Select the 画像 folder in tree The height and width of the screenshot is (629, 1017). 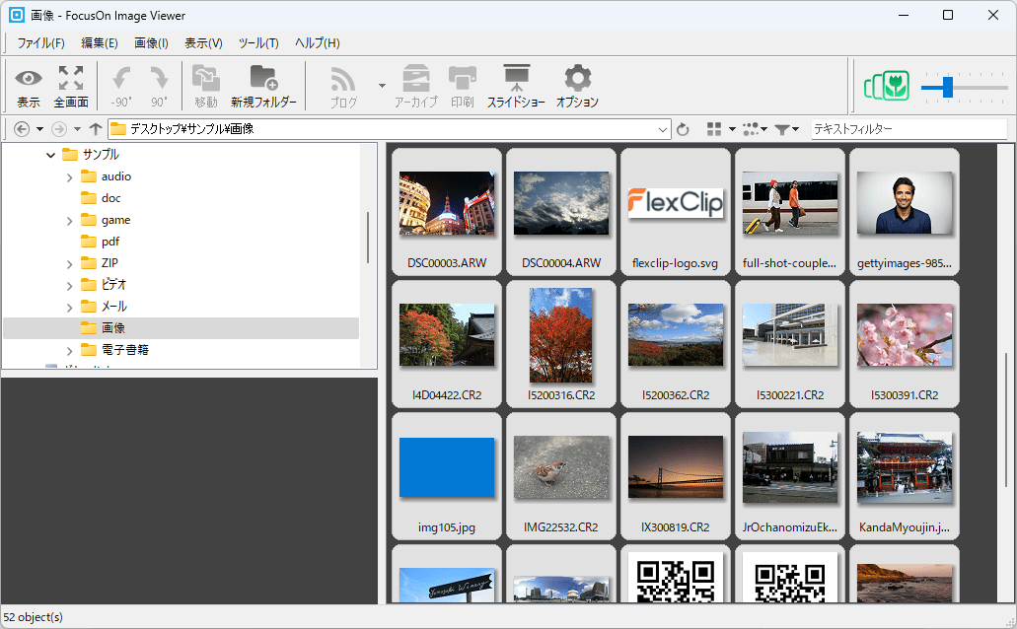(x=181, y=328)
